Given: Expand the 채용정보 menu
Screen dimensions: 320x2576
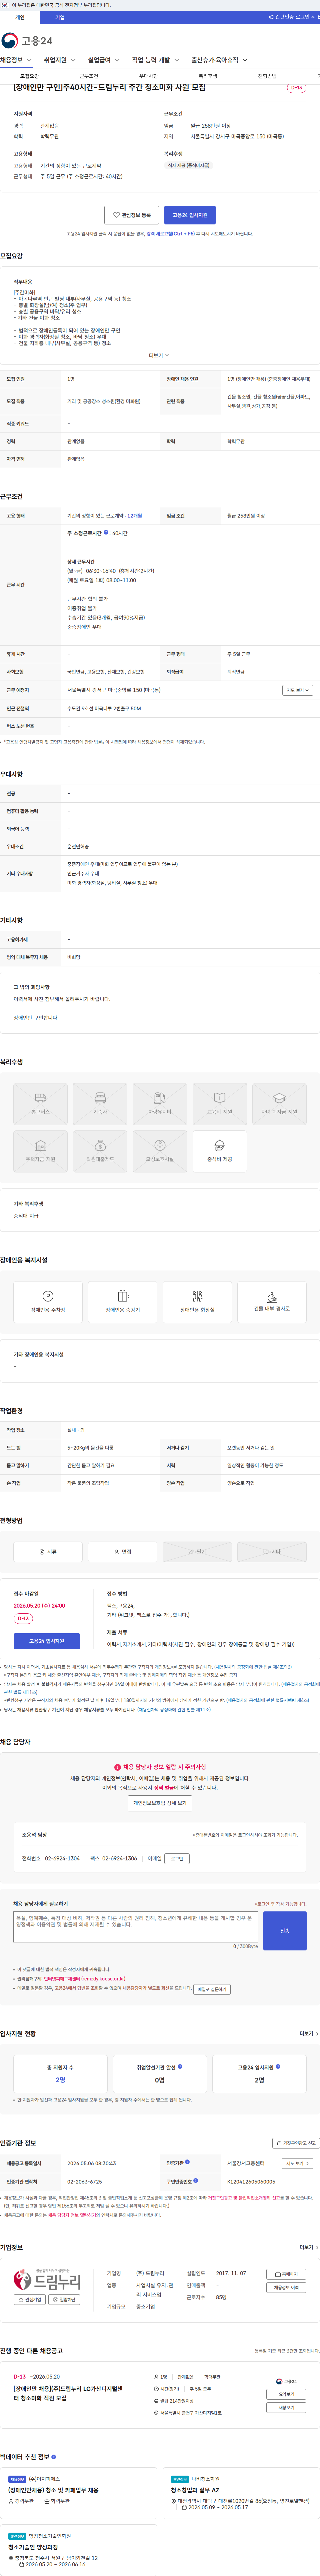Looking at the screenshot, I should point(16,60).
